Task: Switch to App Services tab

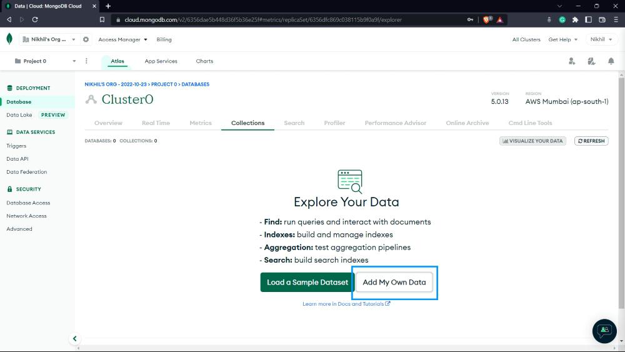Action: (x=161, y=61)
